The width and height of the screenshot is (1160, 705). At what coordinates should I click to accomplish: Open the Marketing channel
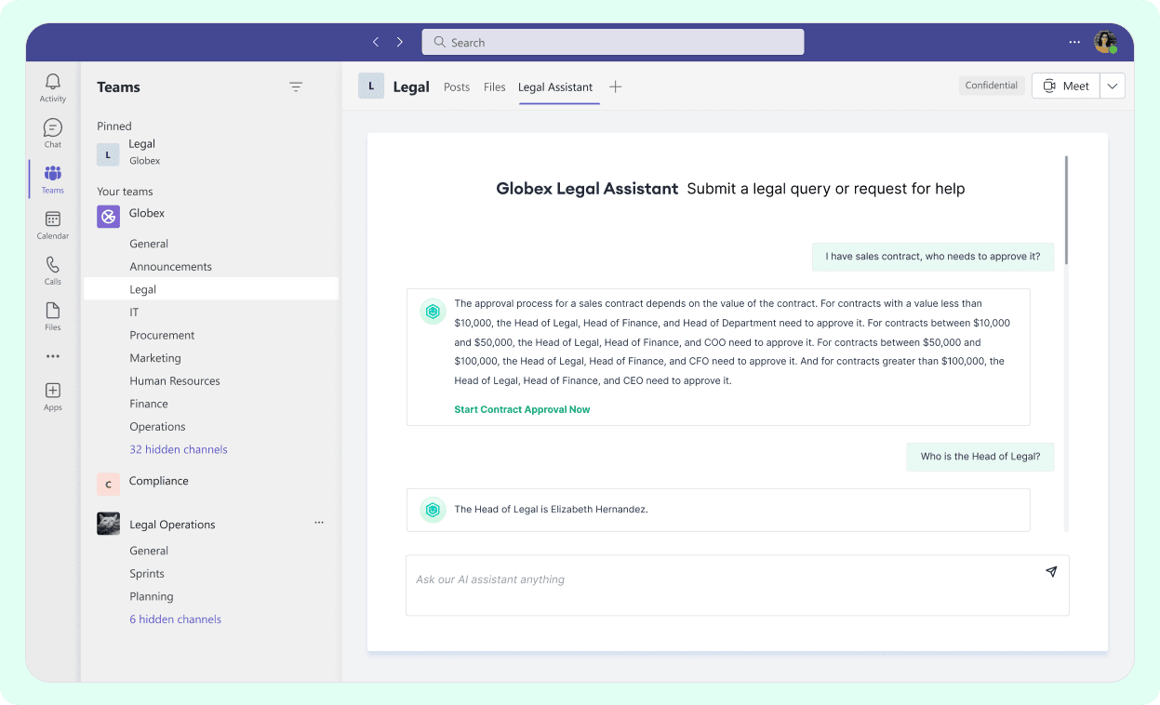coord(155,358)
